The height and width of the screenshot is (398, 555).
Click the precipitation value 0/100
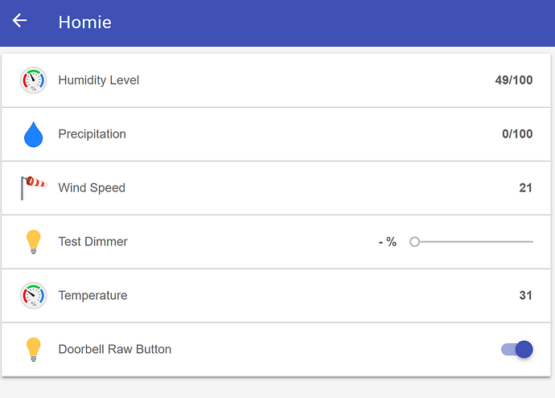click(x=517, y=134)
